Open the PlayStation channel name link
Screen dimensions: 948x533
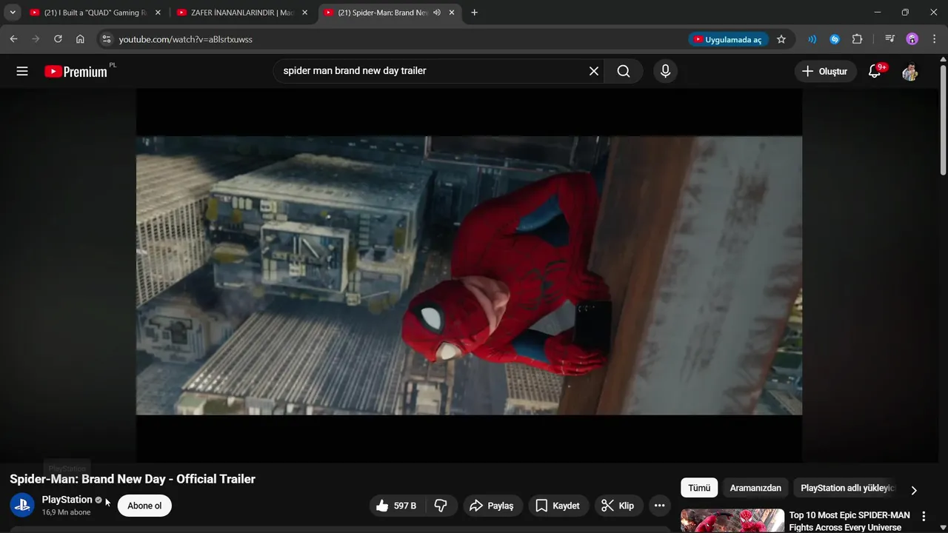[67, 500]
